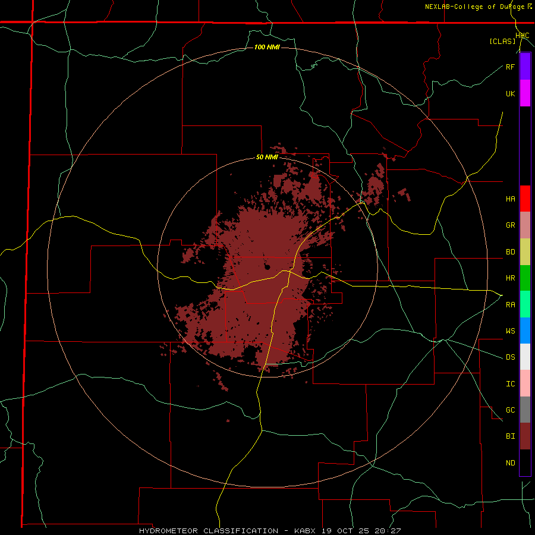Click the HHC product code label

tap(522, 36)
